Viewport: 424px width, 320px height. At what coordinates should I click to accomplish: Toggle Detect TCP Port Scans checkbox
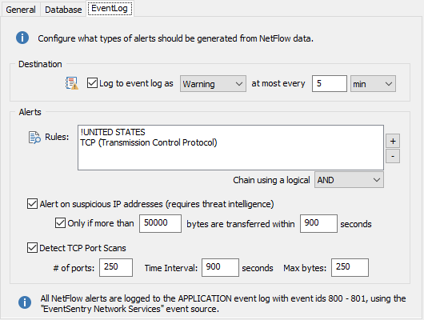coord(32,247)
